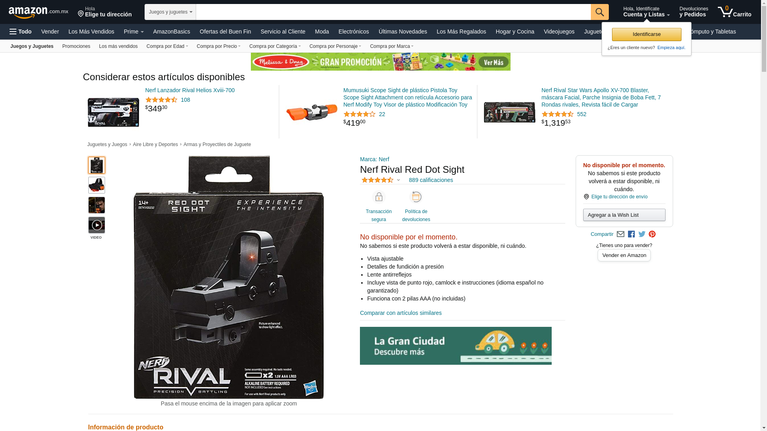Open the 889 calificaciones link
Viewport: 767px width, 431px height.
click(x=431, y=180)
